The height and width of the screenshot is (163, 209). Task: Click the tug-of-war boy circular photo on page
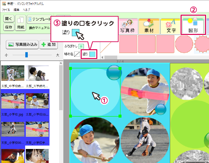point(95,140)
